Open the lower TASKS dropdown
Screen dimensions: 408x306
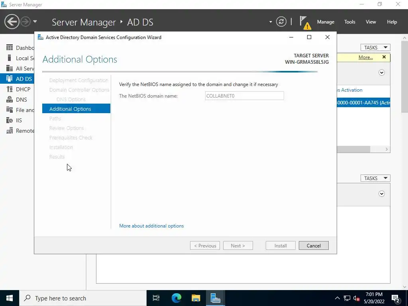[x=375, y=178]
